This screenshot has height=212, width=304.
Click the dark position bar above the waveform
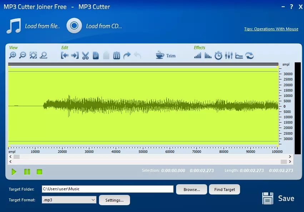[x=143, y=64]
